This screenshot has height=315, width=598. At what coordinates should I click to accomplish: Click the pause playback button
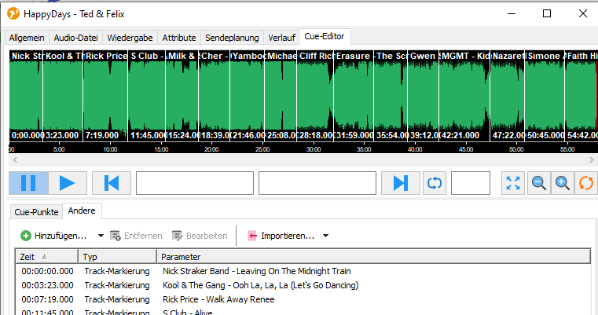tap(28, 183)
